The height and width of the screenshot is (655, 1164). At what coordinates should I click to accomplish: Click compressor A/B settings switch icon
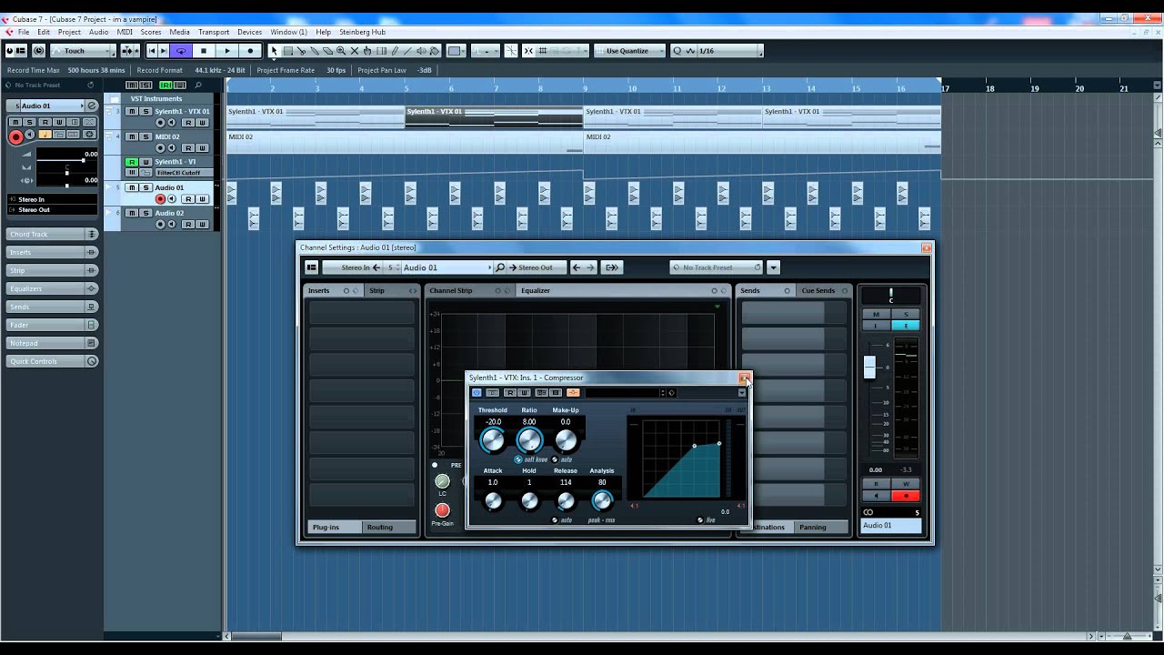coord(541,392)
